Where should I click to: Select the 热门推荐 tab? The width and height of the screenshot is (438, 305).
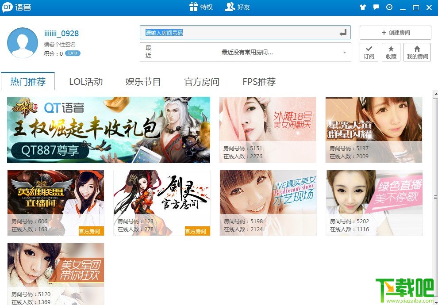pos(28,81)
